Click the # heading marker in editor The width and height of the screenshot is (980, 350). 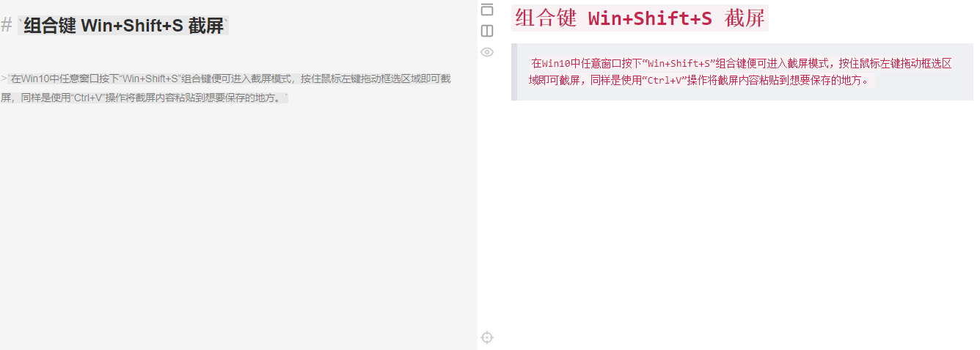pos(6,26)
